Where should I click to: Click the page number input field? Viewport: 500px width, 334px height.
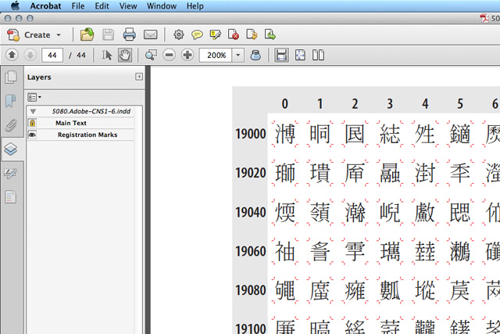coord(52,55)
